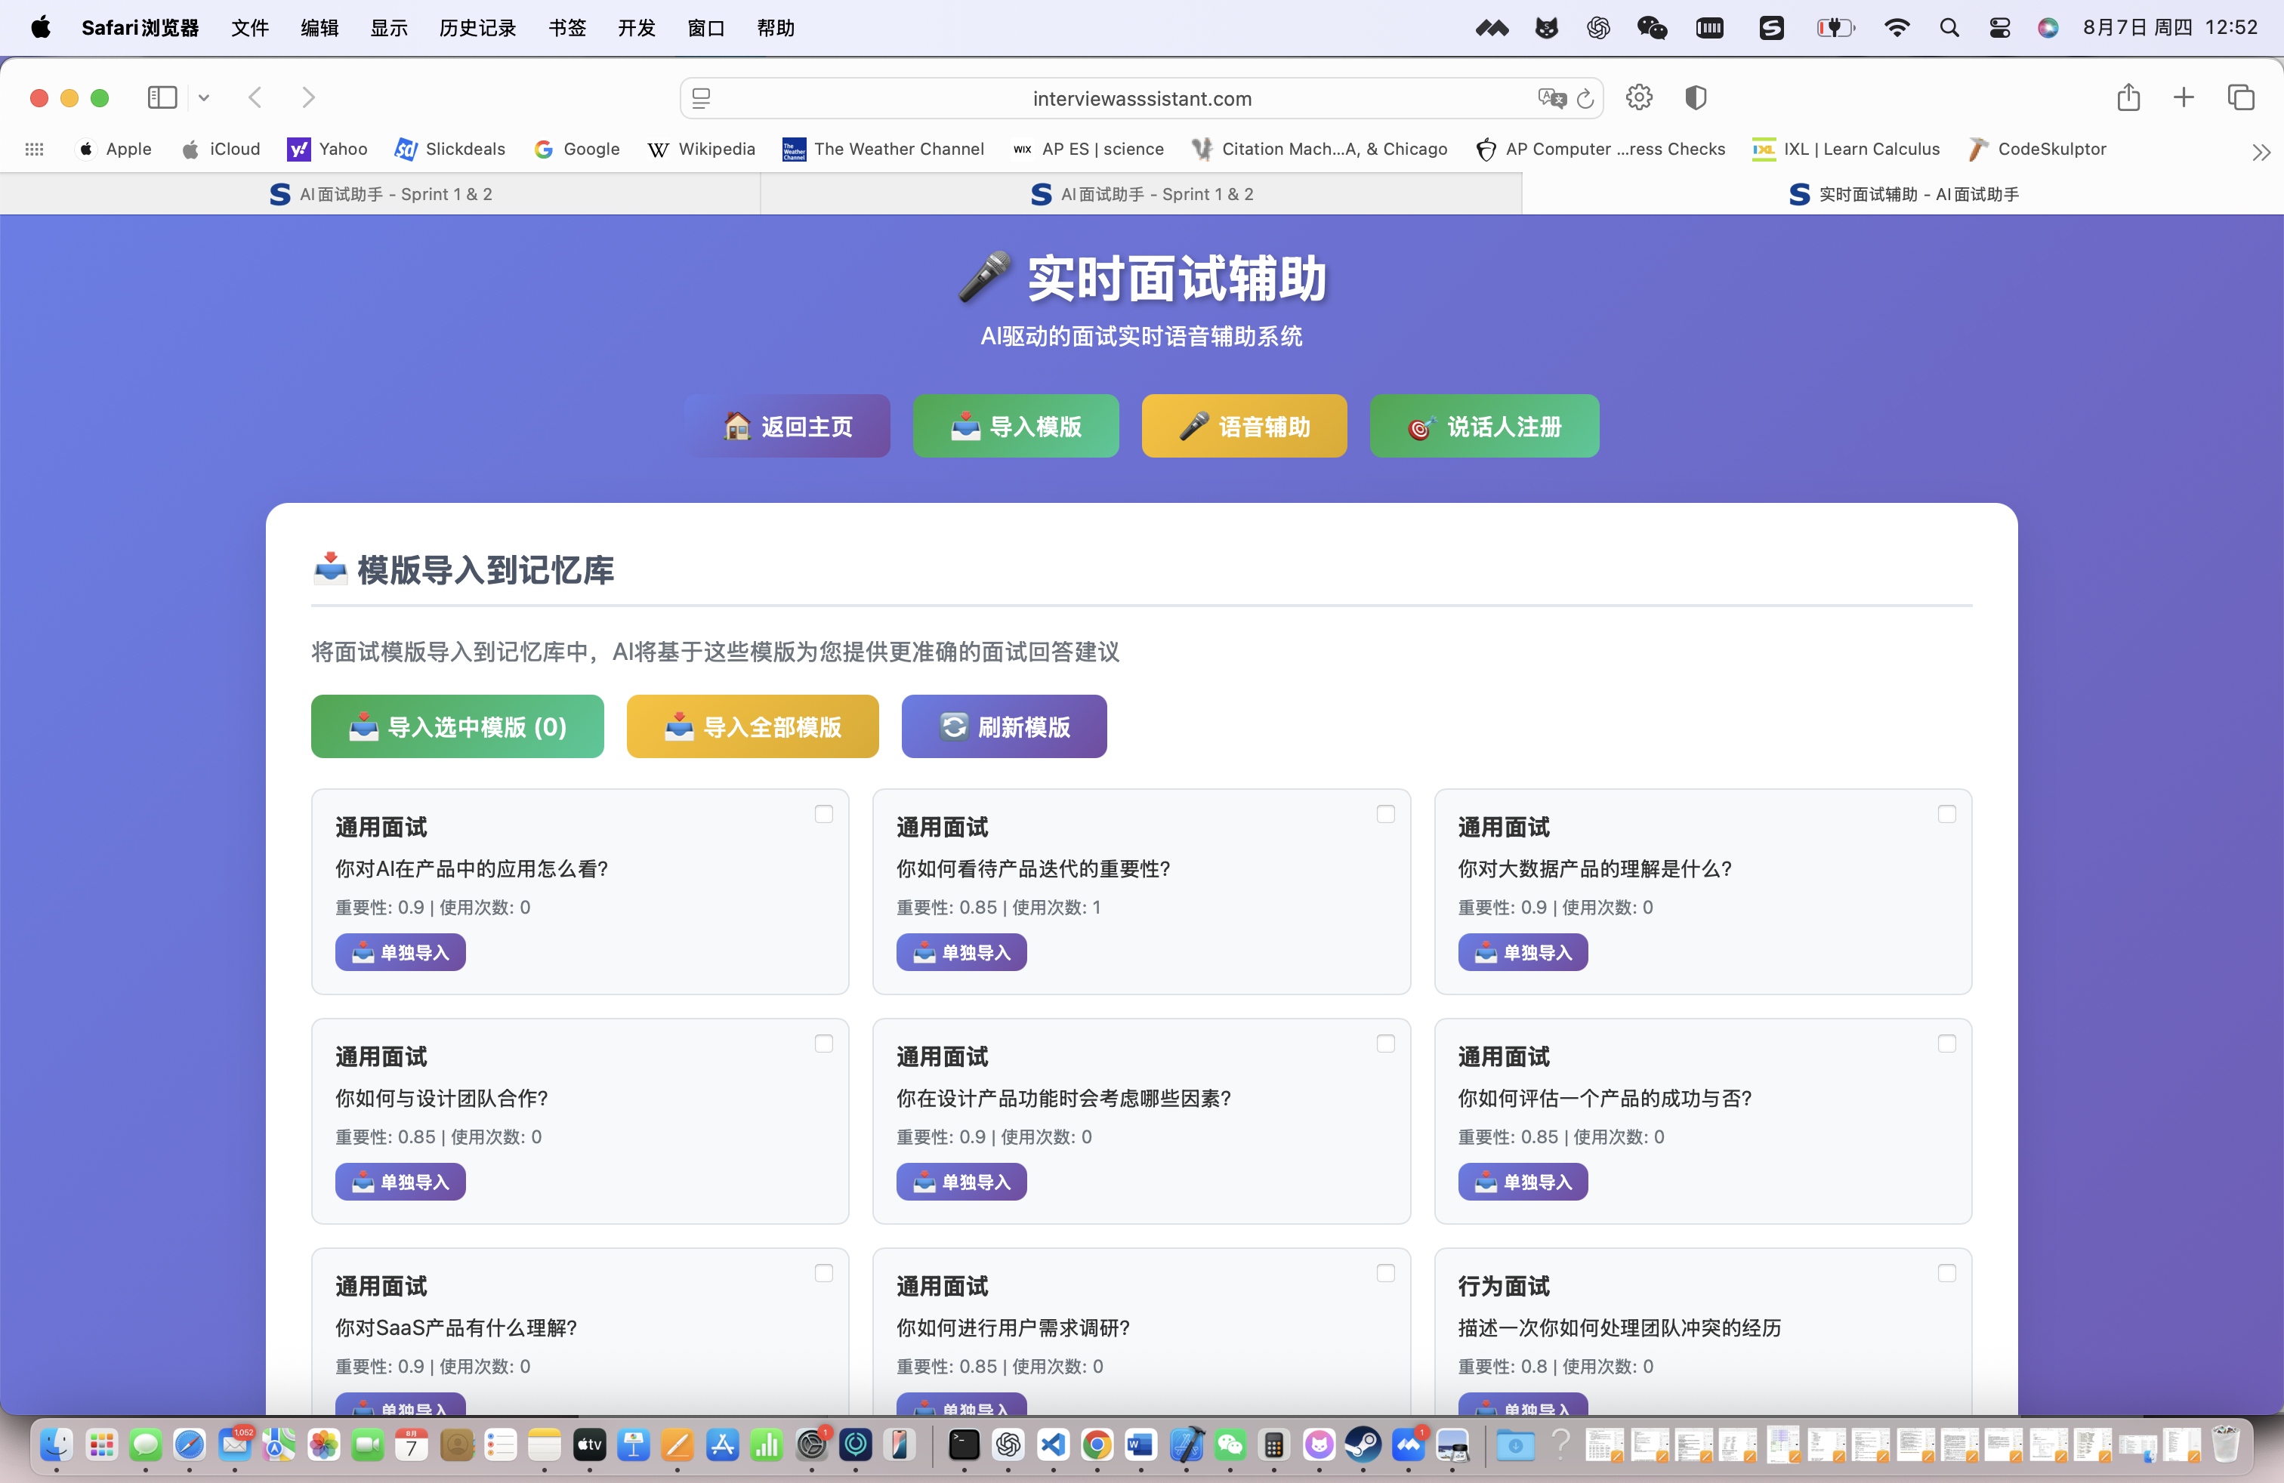The height and width of the screenshot is (1483, 2284).
Task: Click the privacy shield icon
Action: point(1696,98)
